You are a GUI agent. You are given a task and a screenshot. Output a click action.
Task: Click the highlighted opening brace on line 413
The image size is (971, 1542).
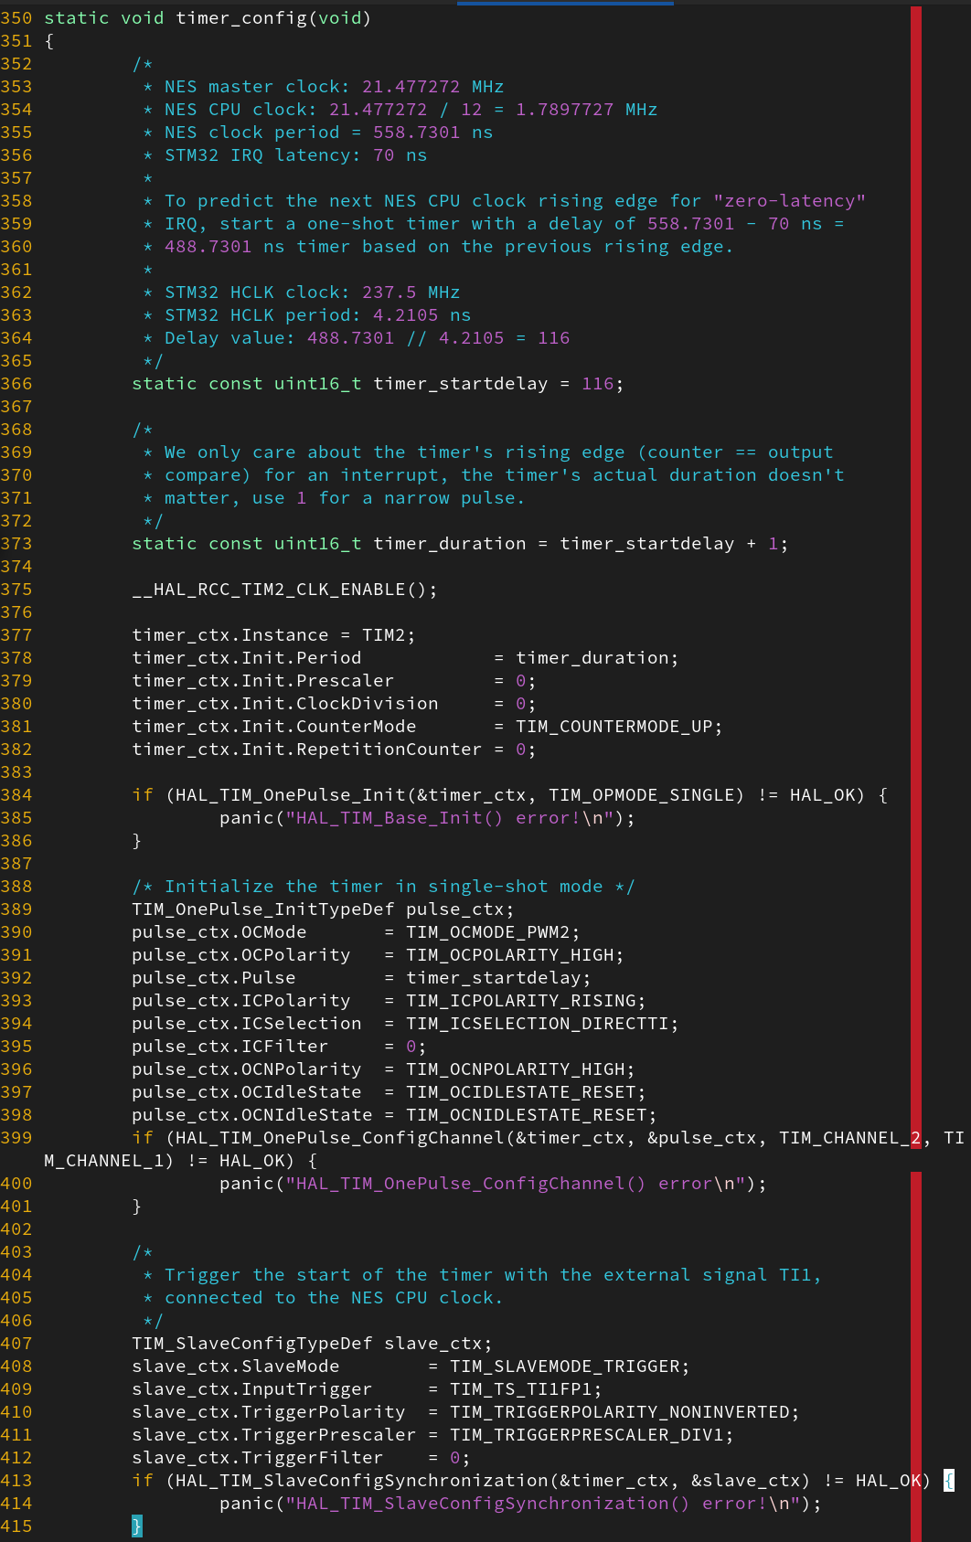pyautogui.click(x=949, y=1480)
